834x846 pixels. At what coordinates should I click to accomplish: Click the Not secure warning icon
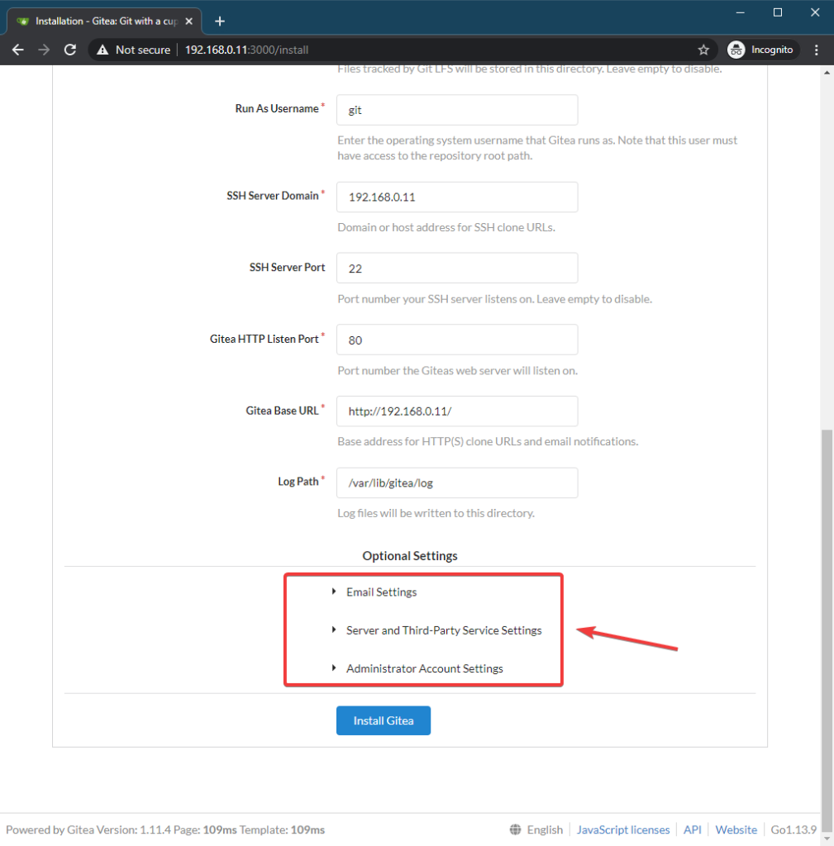click(102, 50)
